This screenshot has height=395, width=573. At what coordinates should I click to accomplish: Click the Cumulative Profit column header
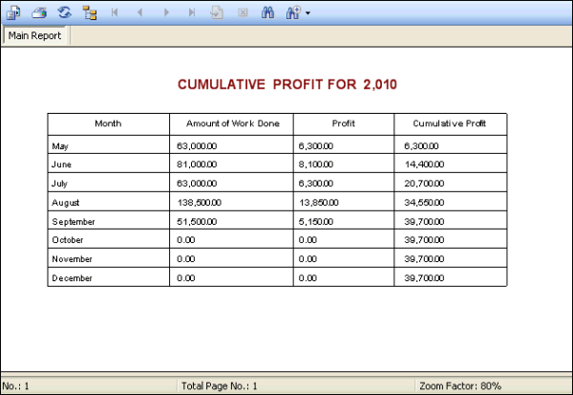pos(450,123)
